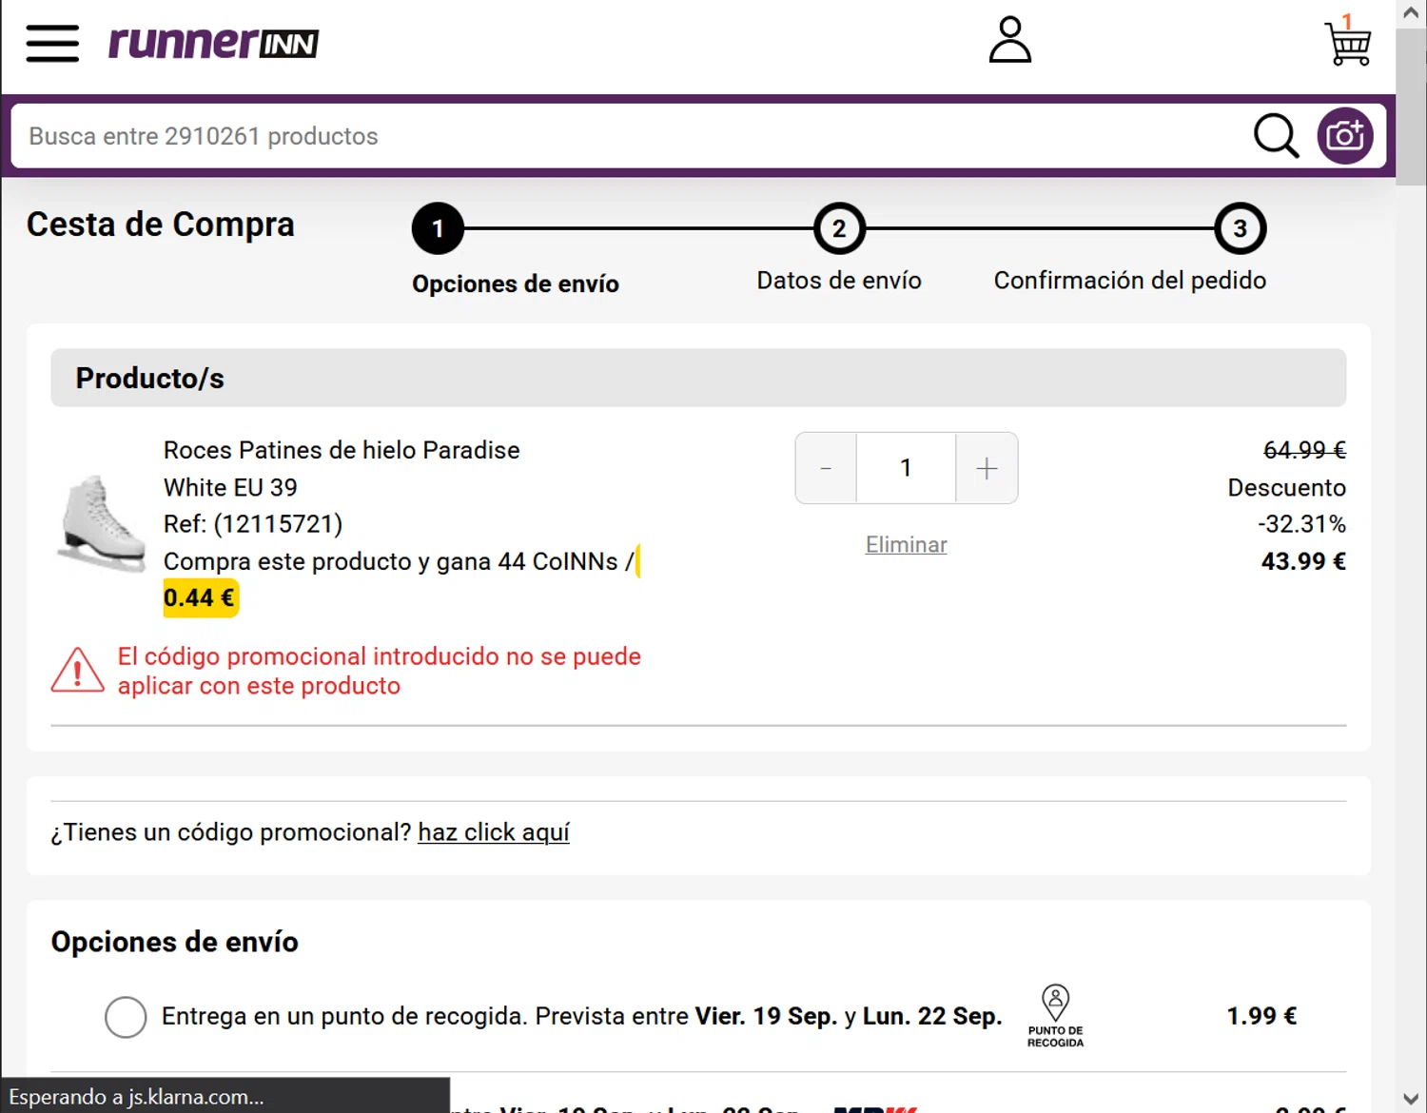Select pickup point delivery option
The width and height of the screenshot is (1427, 1113).
126,1016
